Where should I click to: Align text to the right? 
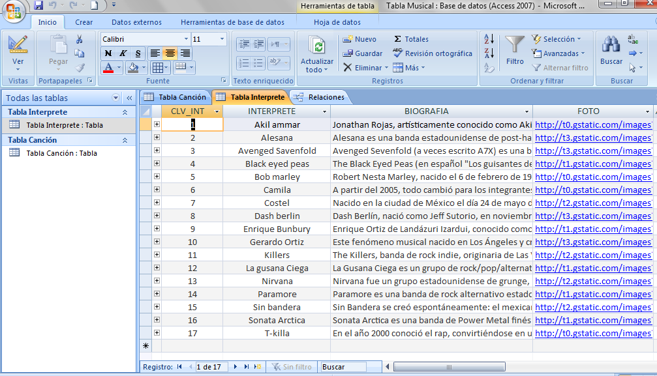185,53
